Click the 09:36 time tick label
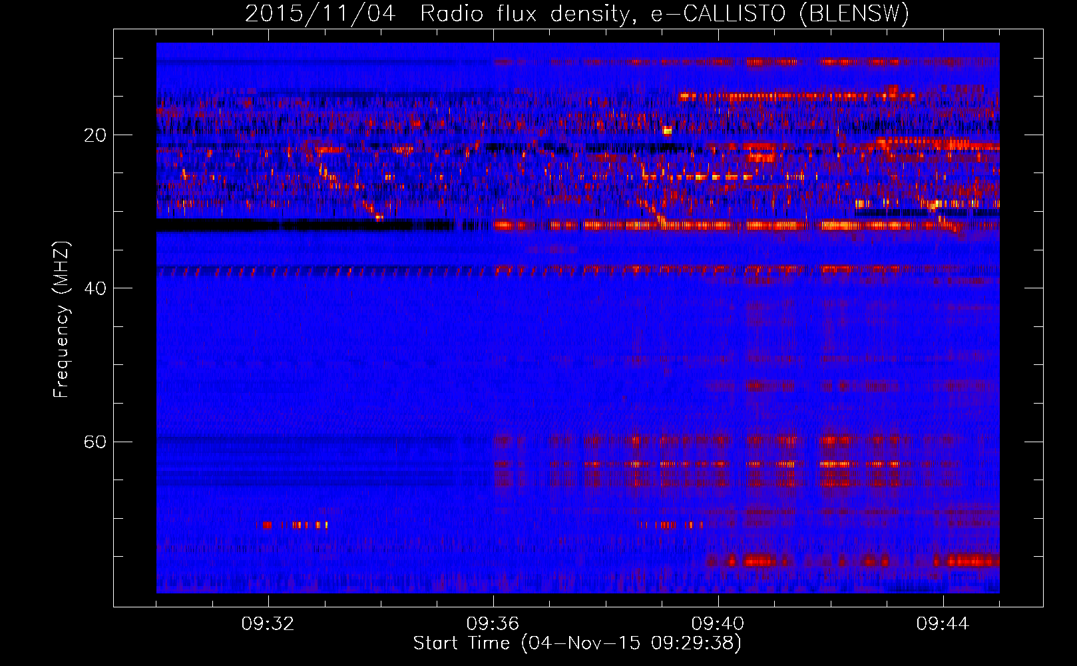1077x666 pixels. tap(493, 624)
